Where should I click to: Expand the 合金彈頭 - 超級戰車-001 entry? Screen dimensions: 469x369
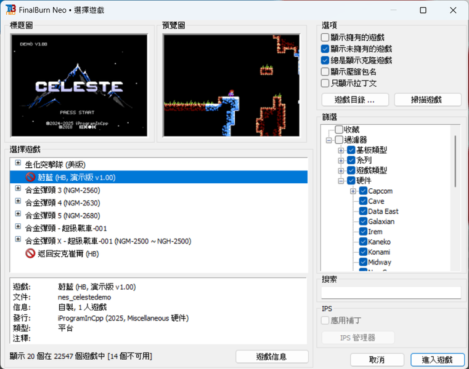pos(18,226)
